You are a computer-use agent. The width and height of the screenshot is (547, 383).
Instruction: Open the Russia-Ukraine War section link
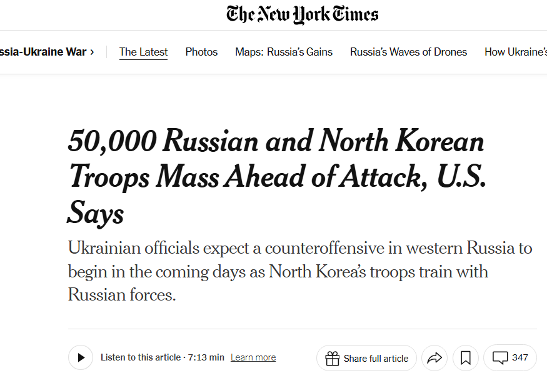pos(43,52)
